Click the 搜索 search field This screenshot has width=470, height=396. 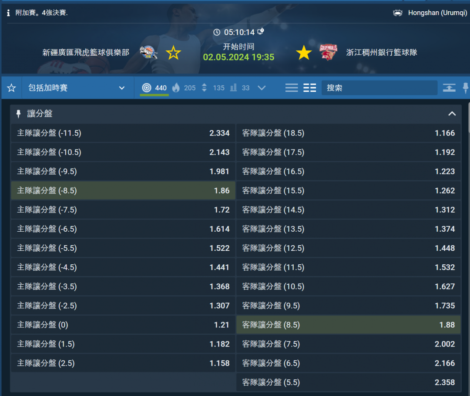tap(379, 88)
